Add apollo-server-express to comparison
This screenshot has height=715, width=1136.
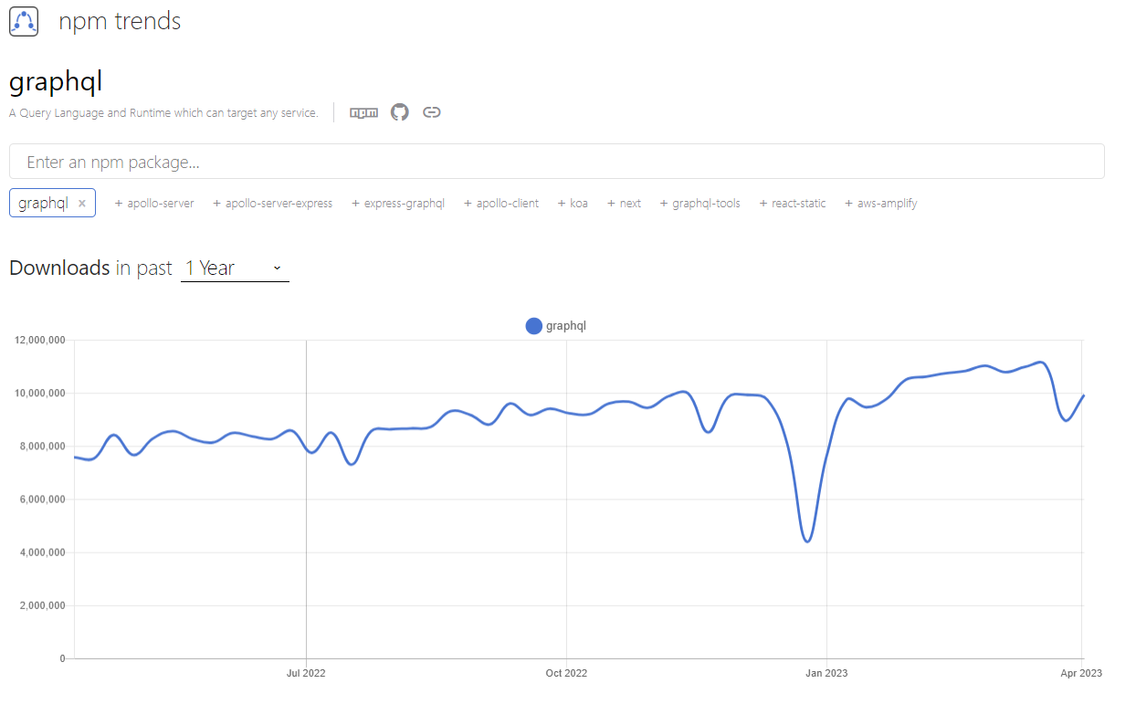[x=273, y=204]
